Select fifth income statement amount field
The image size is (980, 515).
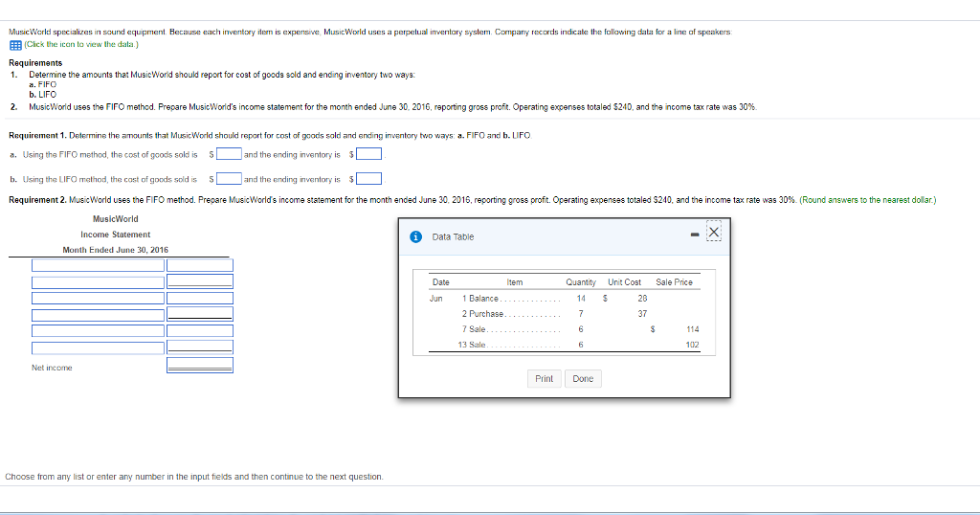click(x=200, y=330)
